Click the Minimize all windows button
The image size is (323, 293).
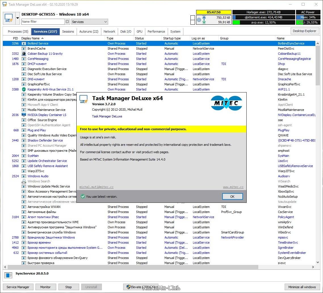click(x=302, y=287)
